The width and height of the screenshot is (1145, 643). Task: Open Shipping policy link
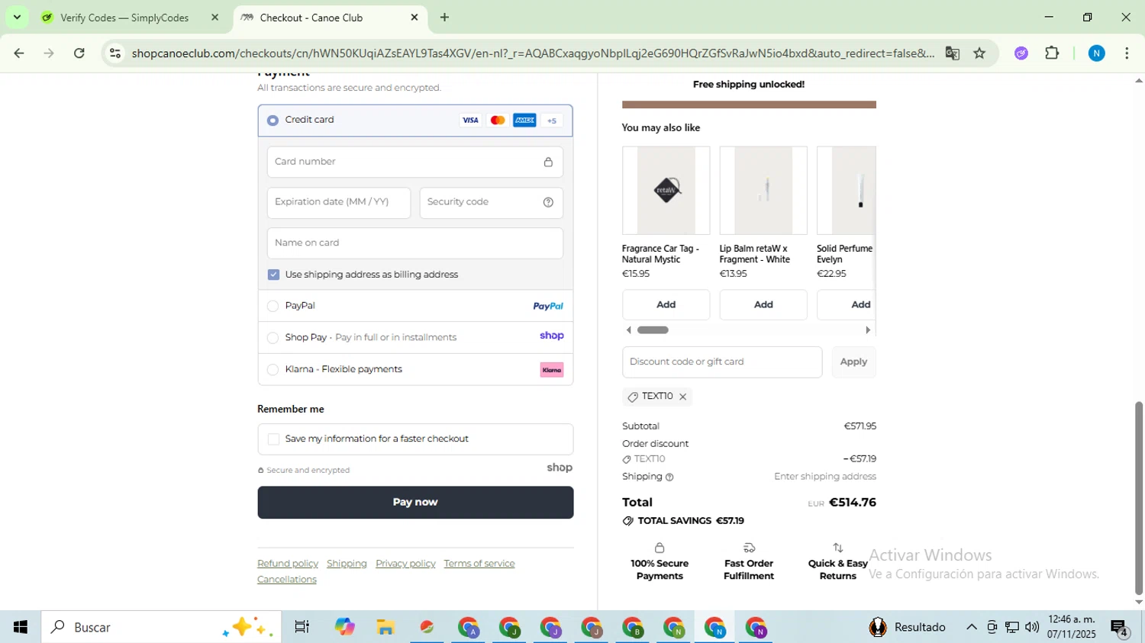[x=347, y=564]
